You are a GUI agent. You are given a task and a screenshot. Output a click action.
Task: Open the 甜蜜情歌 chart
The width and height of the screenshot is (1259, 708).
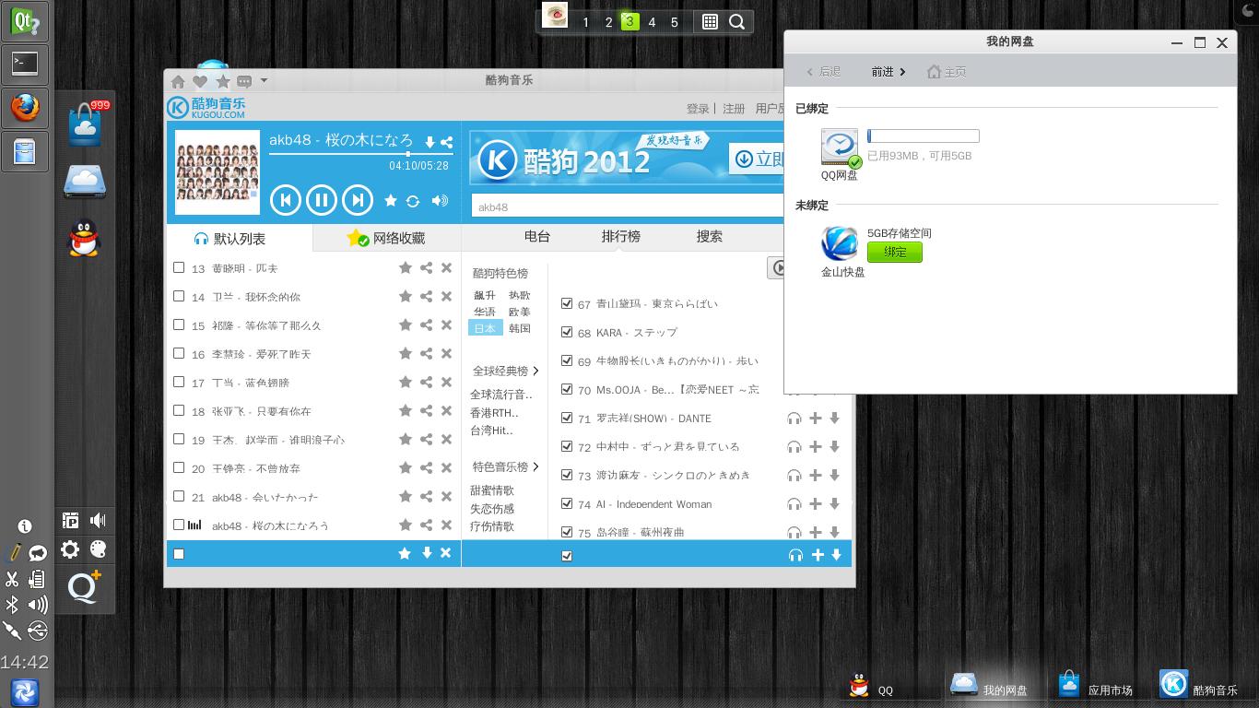[x=492, y=490]
